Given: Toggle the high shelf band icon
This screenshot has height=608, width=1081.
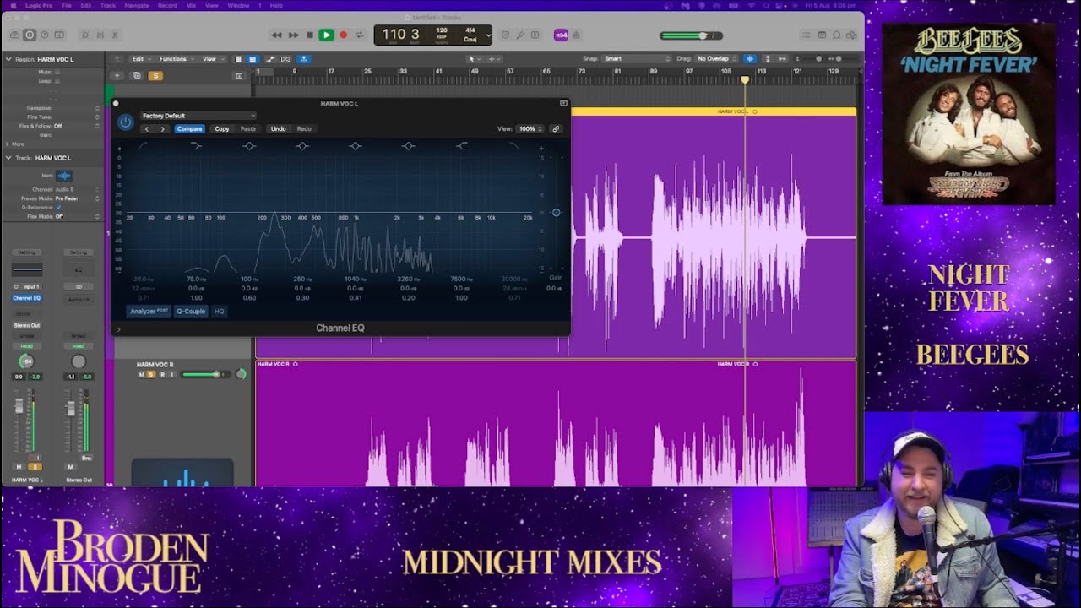Looking at the screenshot, I should click(x=462, y=146).
